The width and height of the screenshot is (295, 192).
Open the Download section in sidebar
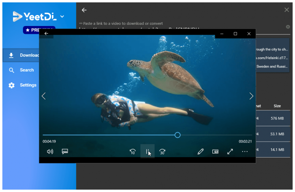coord(21,55)
